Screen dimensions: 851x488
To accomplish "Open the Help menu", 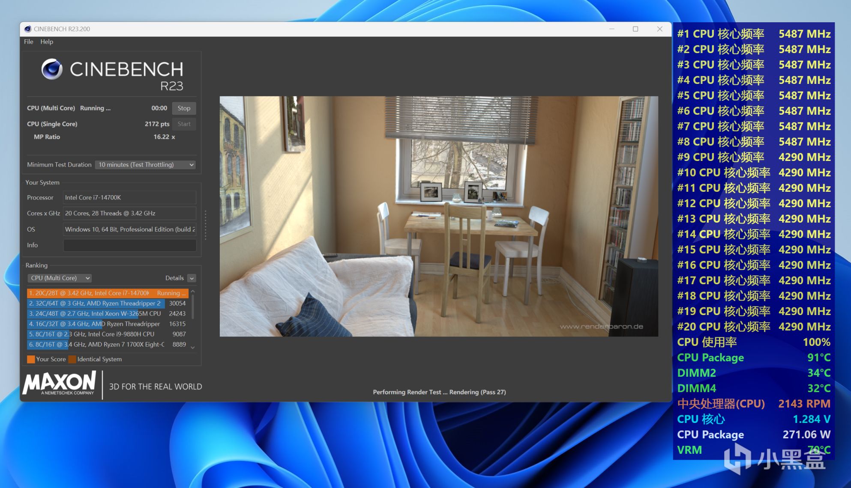I will [47, 42].
